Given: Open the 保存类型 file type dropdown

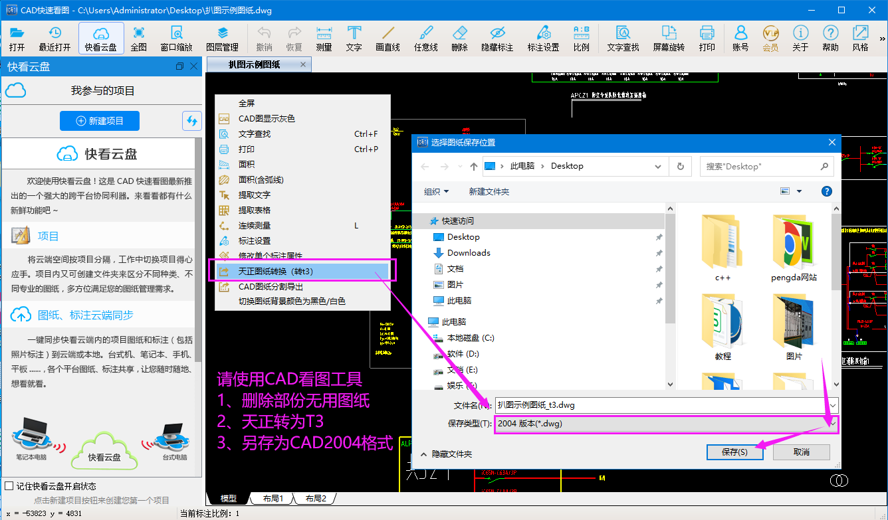Looking at the screenshot, I should [667, 424].
